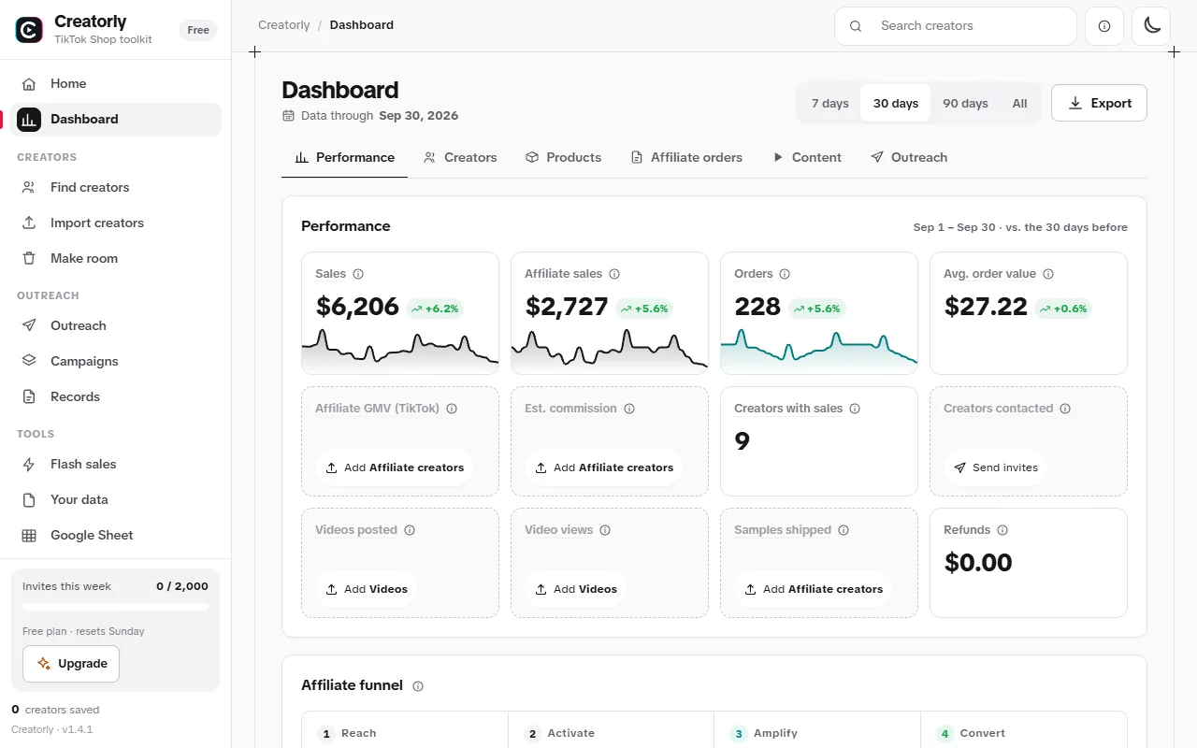Open info tooltip next to Affiliate funnel
The height and width of the screenshot is (748, 1197).
(x=418, y=686)
